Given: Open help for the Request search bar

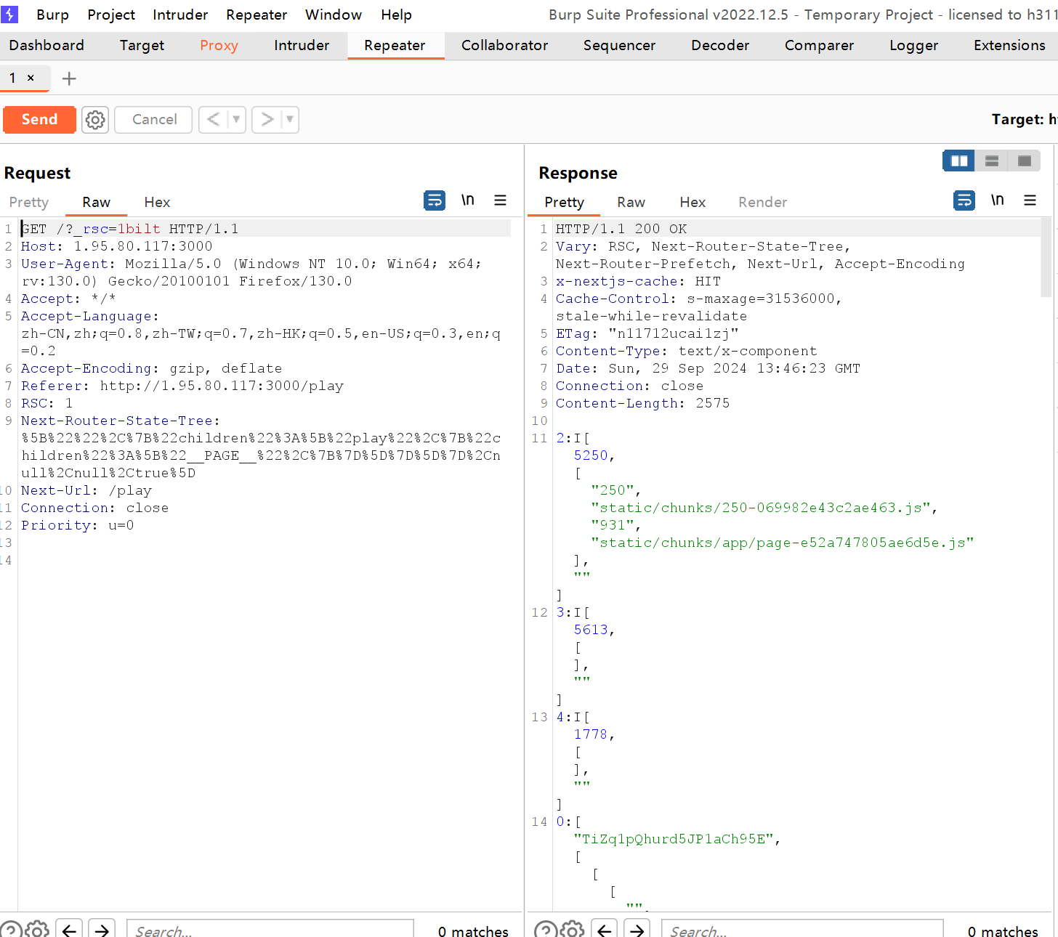Looking at the screenshot, I should coord(10,930).
